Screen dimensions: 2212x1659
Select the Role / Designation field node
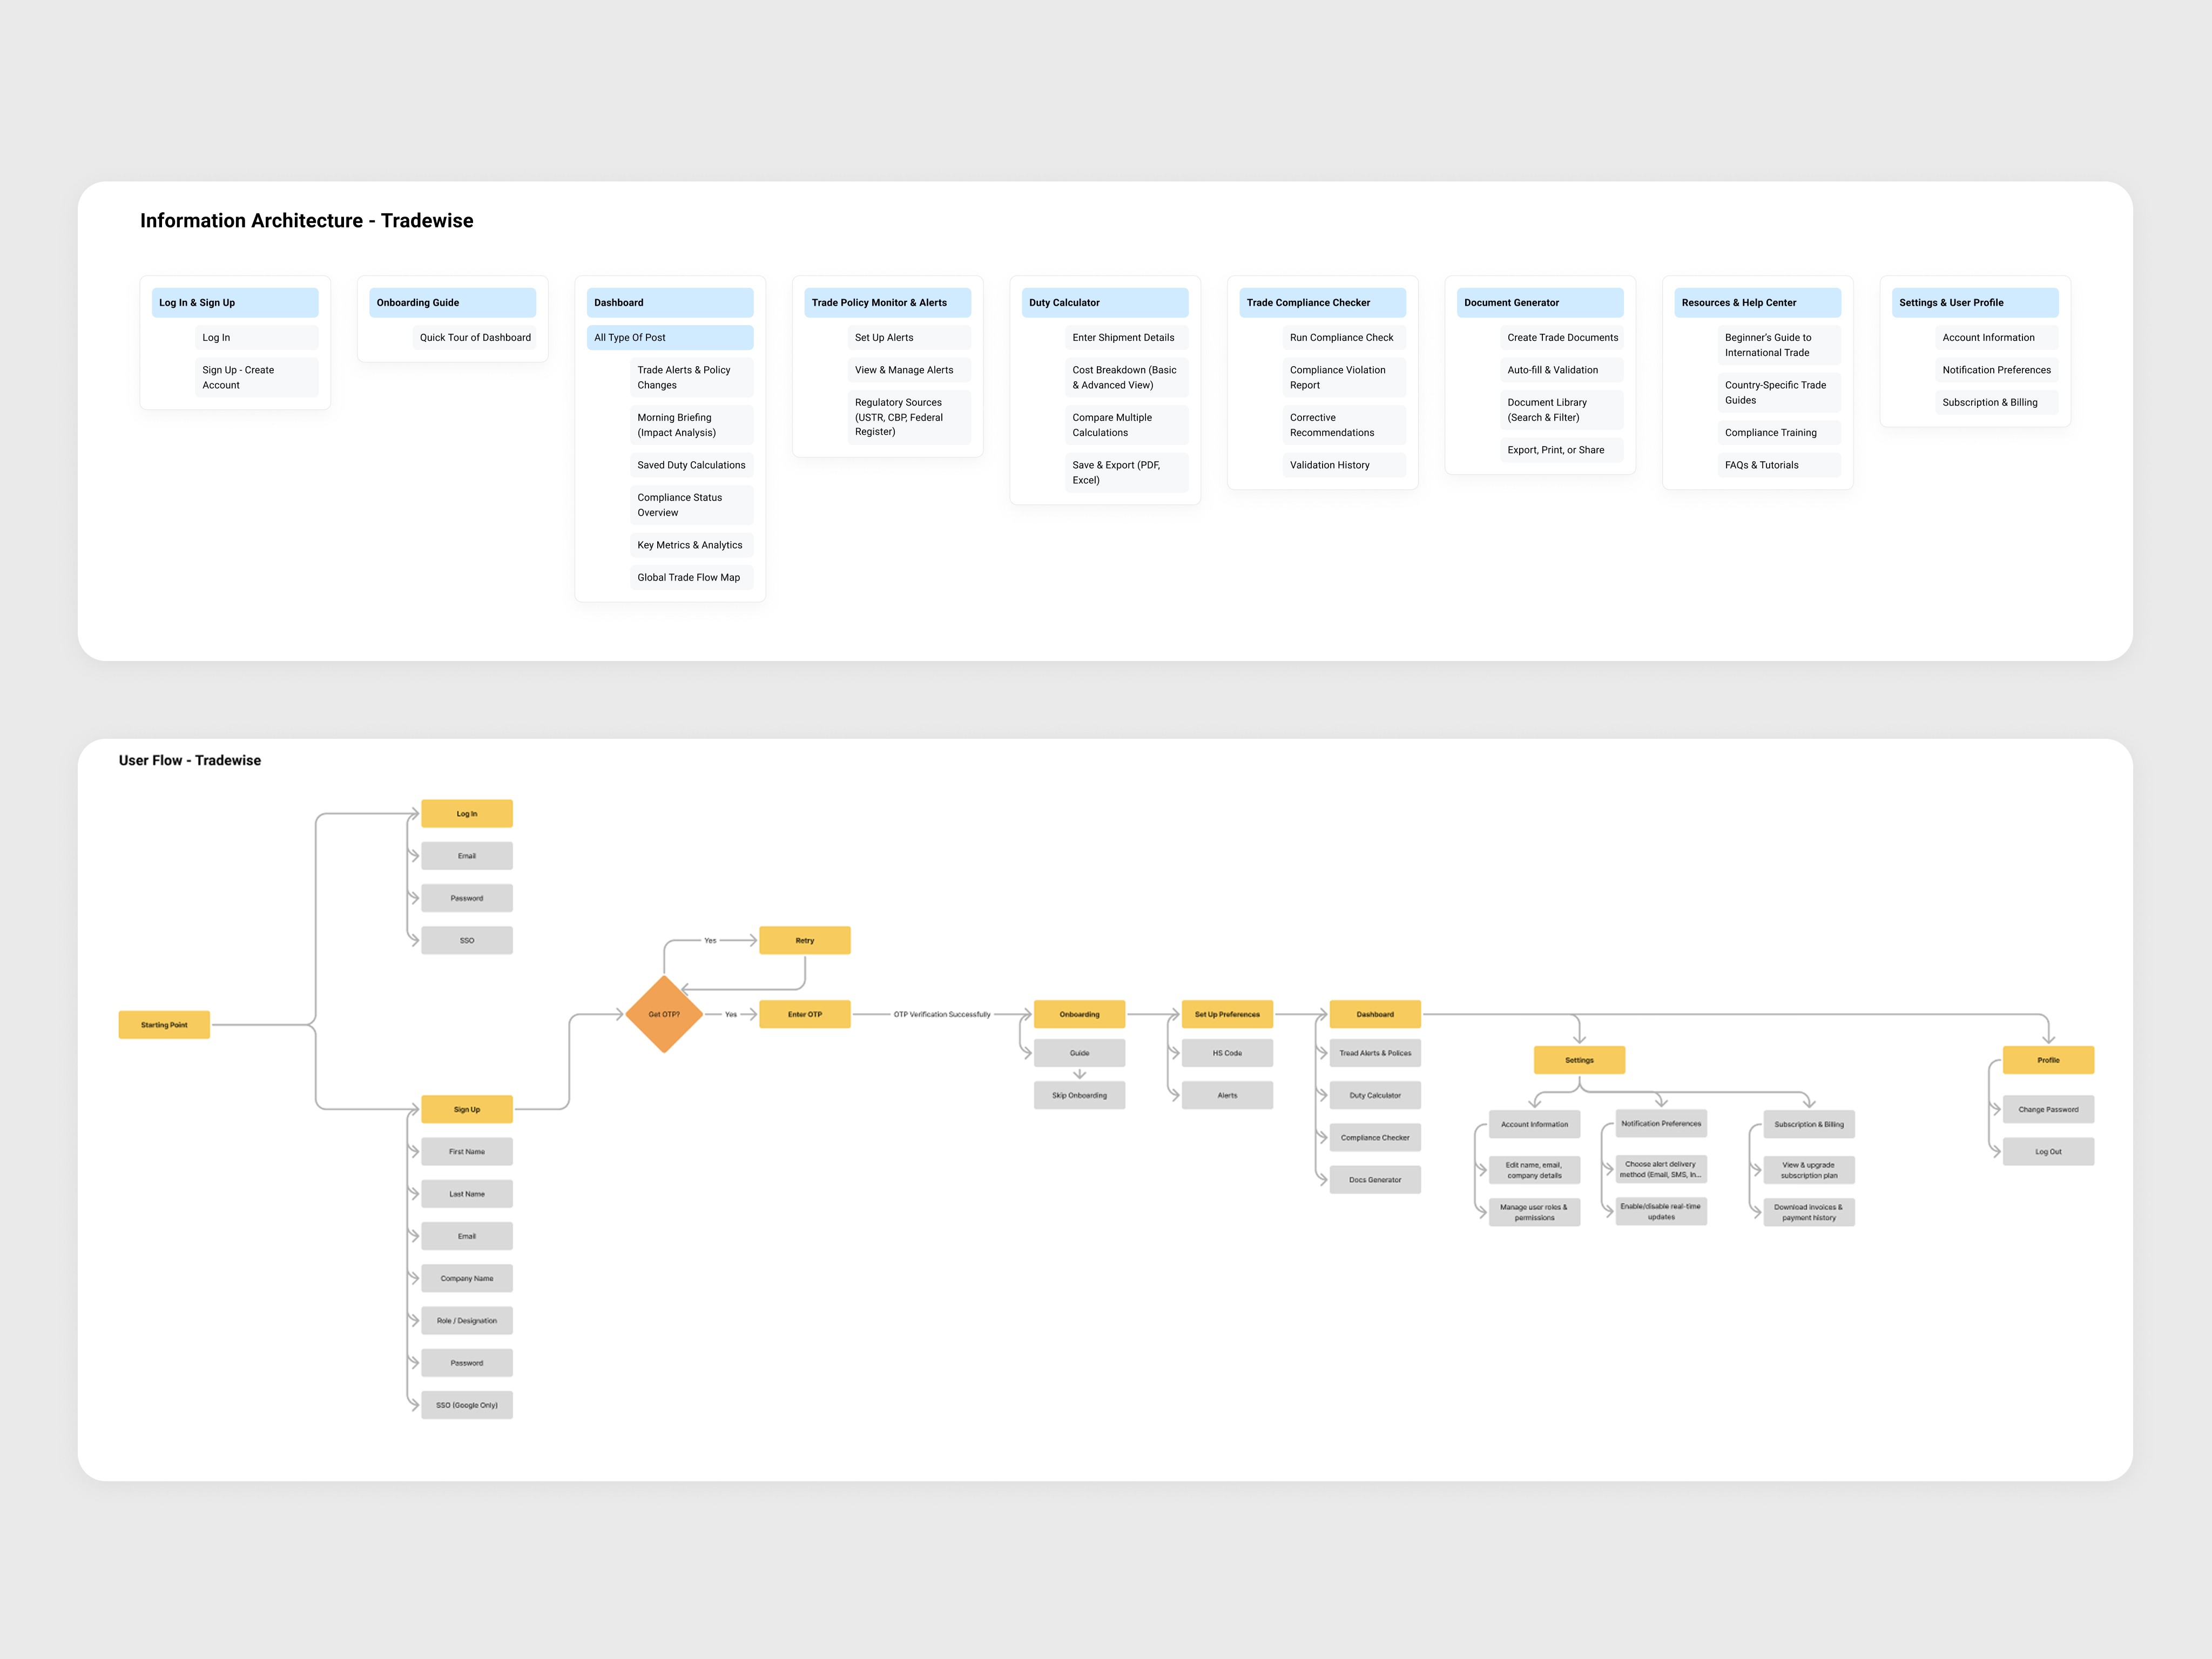tap(466, 1320)
